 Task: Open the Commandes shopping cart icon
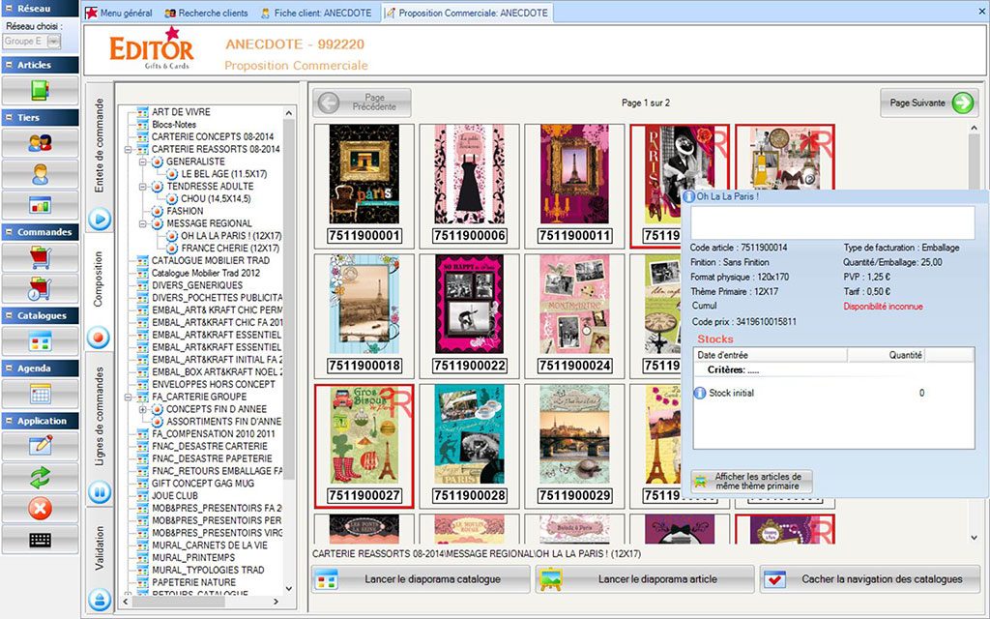tap(40, 257)
